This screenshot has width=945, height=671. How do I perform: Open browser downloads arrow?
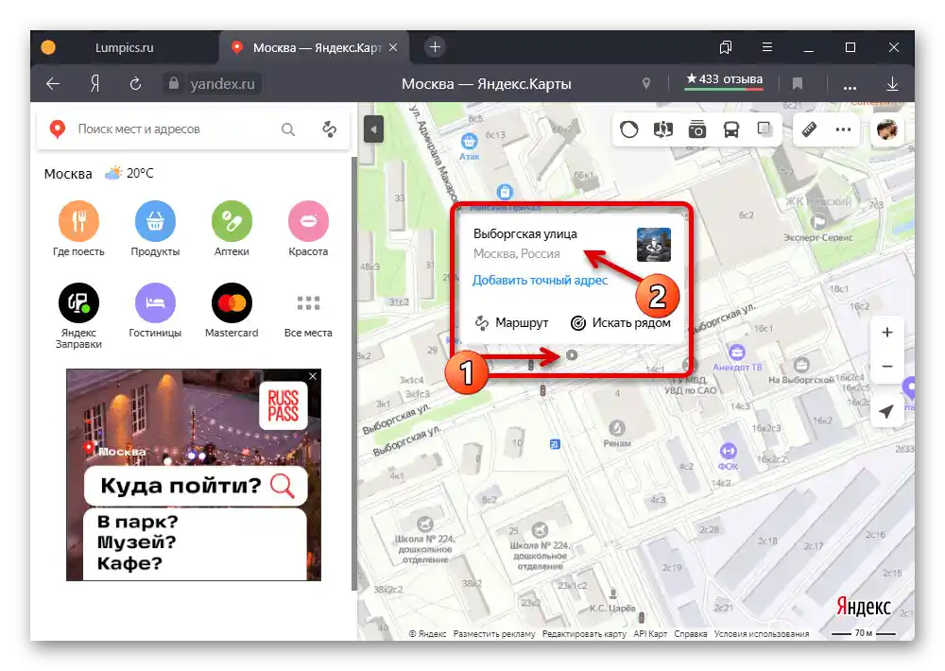893,84
